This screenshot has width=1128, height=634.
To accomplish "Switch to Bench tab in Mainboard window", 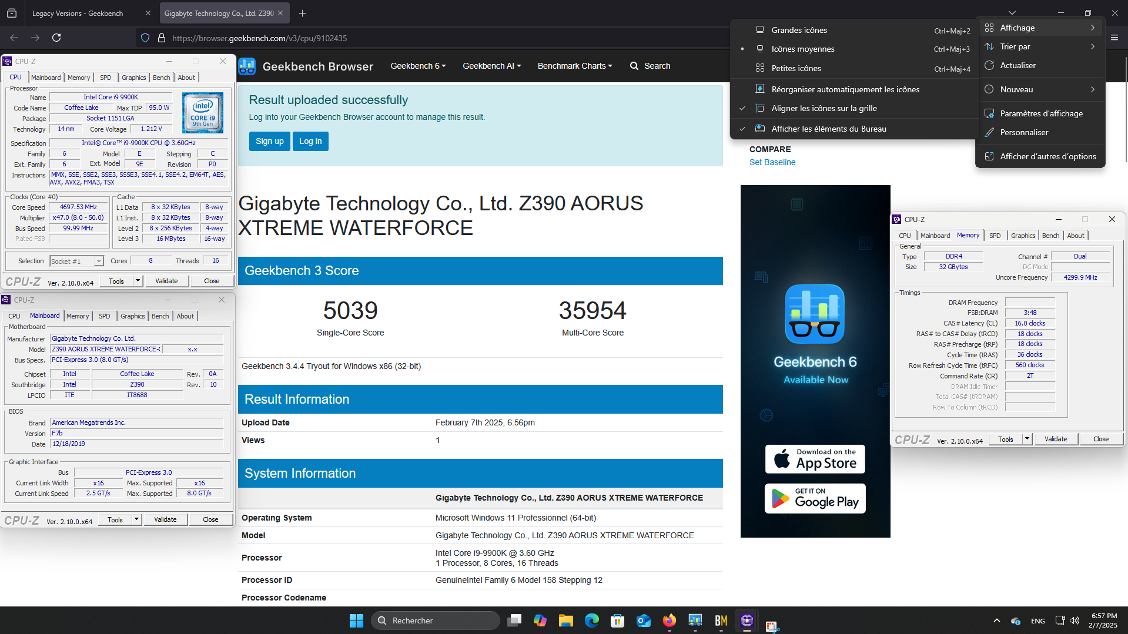I will coord(160,316).
